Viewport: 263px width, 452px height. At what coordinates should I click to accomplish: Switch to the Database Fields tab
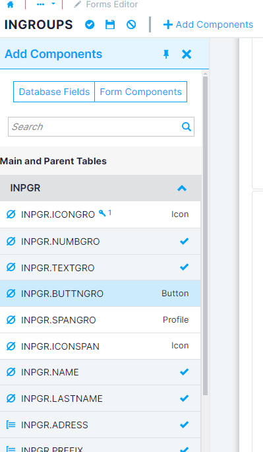54,92
